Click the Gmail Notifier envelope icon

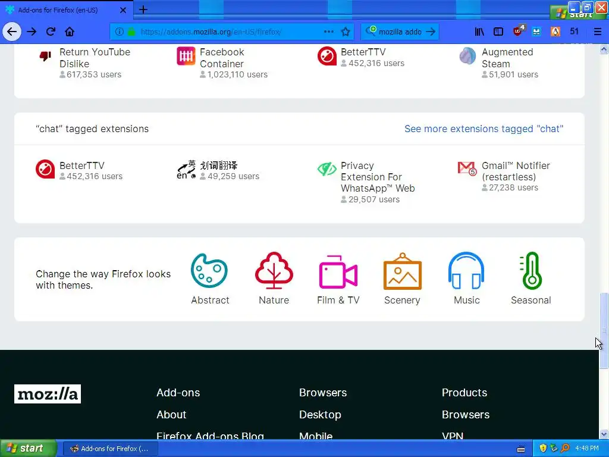(467, 168)
